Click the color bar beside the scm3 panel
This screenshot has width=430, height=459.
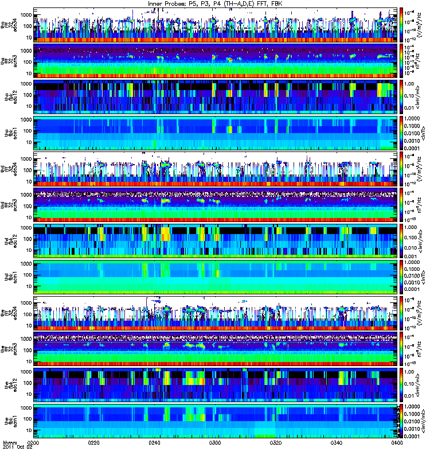(401, 349)
